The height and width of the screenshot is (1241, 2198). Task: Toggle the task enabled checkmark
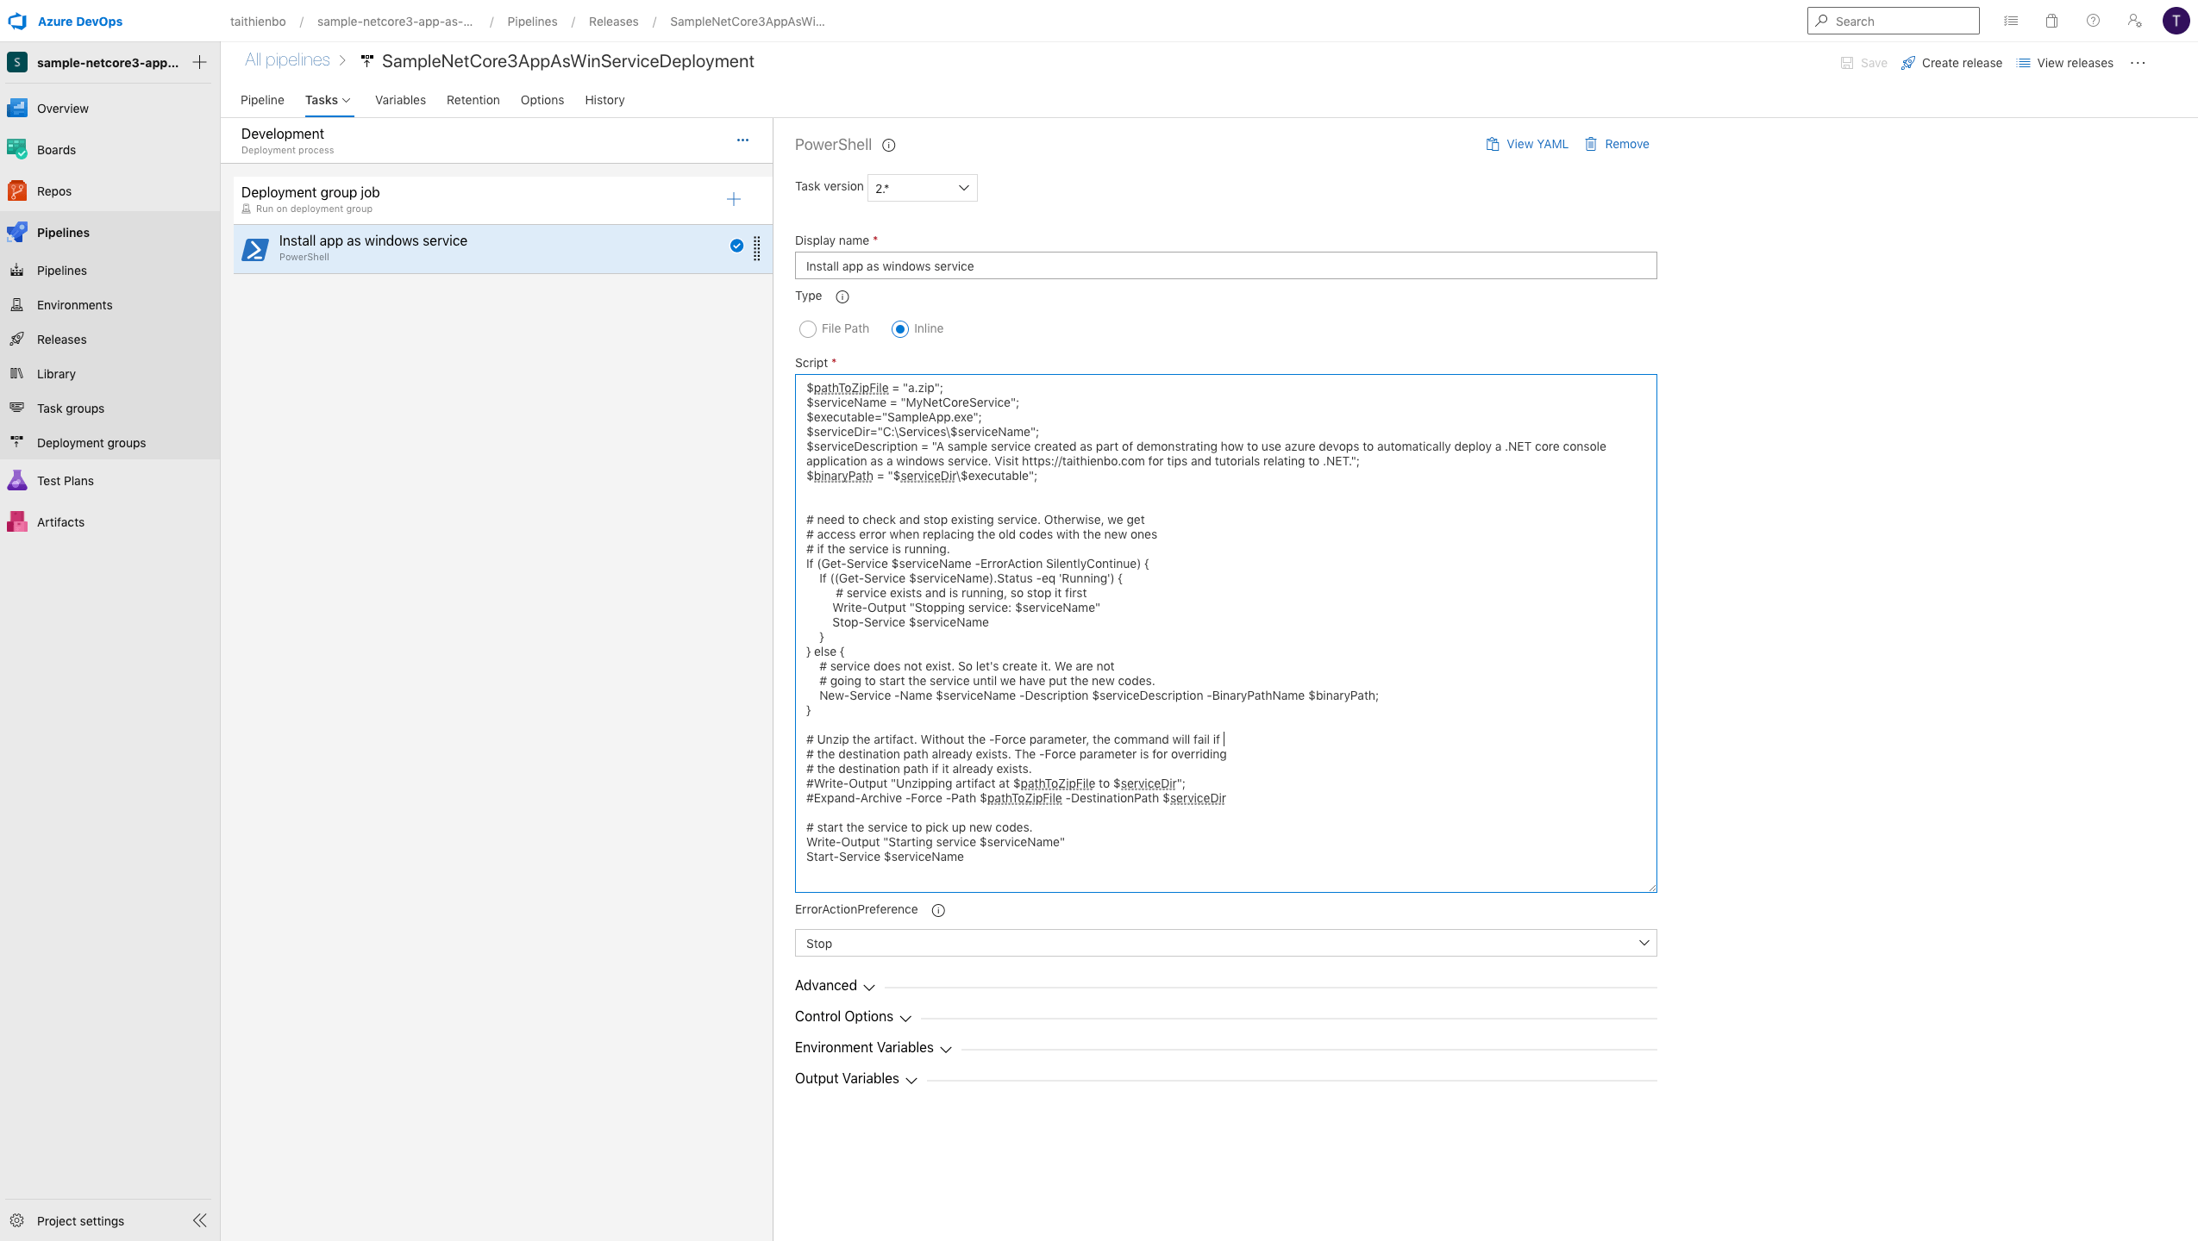tap(736, 246)
